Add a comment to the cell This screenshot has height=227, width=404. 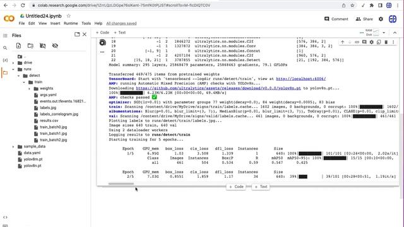tap(364, 42)
